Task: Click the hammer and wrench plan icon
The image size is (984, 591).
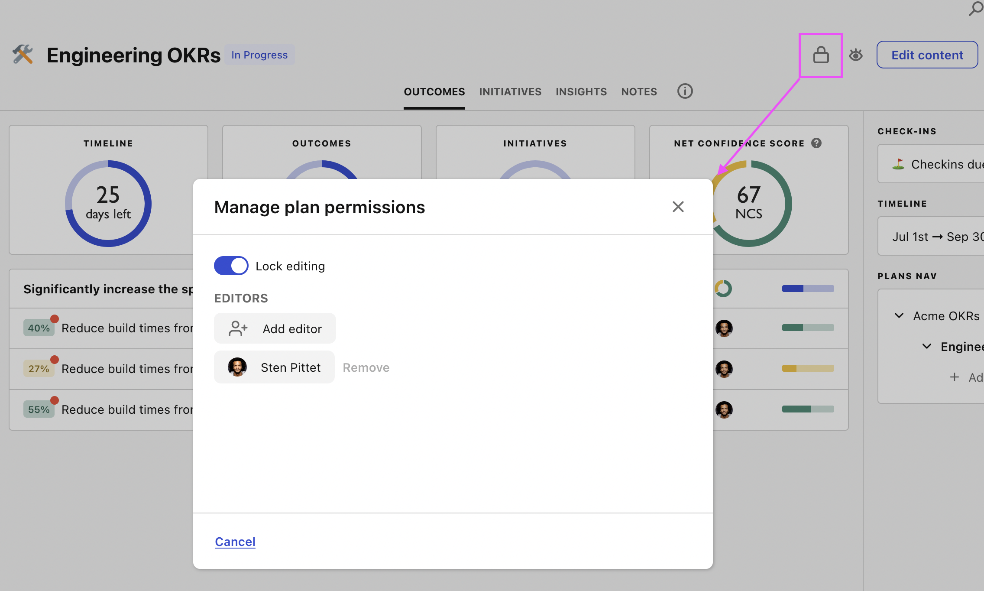Action: (x=23, y=55)
